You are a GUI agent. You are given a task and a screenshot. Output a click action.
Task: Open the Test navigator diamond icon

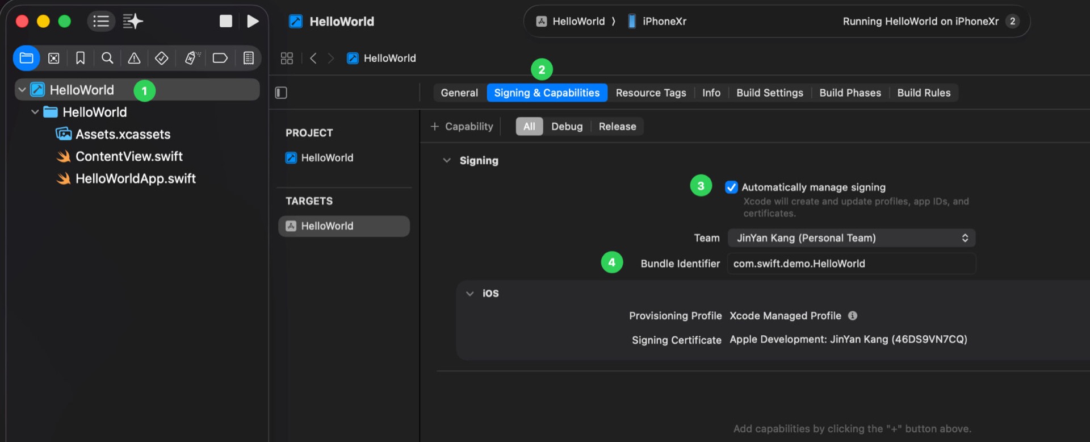pos(161,58)
